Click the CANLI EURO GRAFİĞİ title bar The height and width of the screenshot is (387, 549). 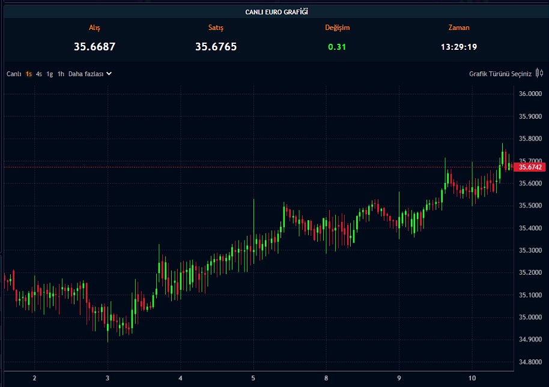(274, 10)
